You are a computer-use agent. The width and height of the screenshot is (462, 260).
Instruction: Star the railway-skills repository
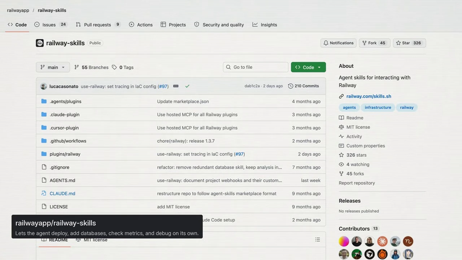pos(409,43)
